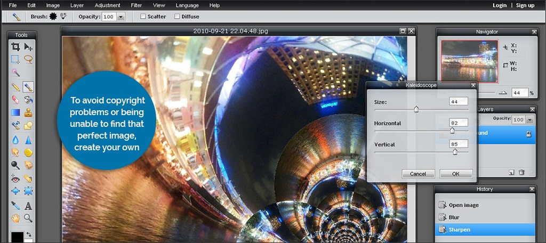Viewport: 546px width, 243px height.
Task: Open the Adjustment menu
Action: [x=107, y=5]
